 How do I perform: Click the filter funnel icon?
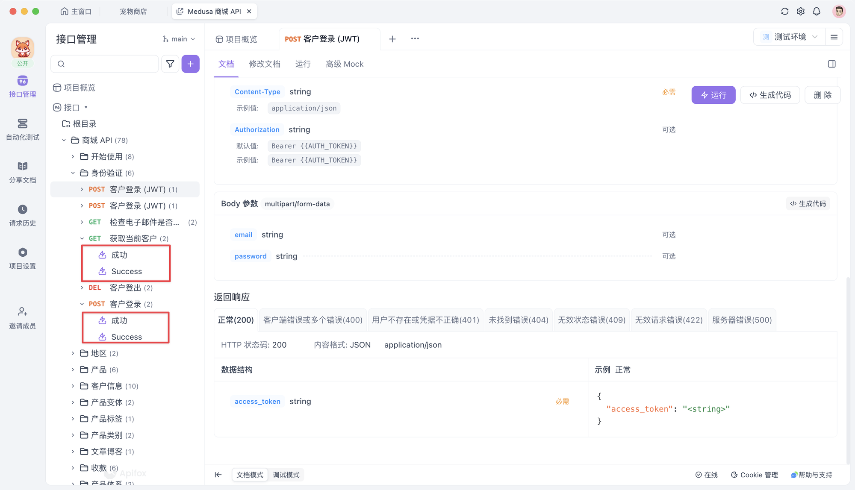coord(170,64)
